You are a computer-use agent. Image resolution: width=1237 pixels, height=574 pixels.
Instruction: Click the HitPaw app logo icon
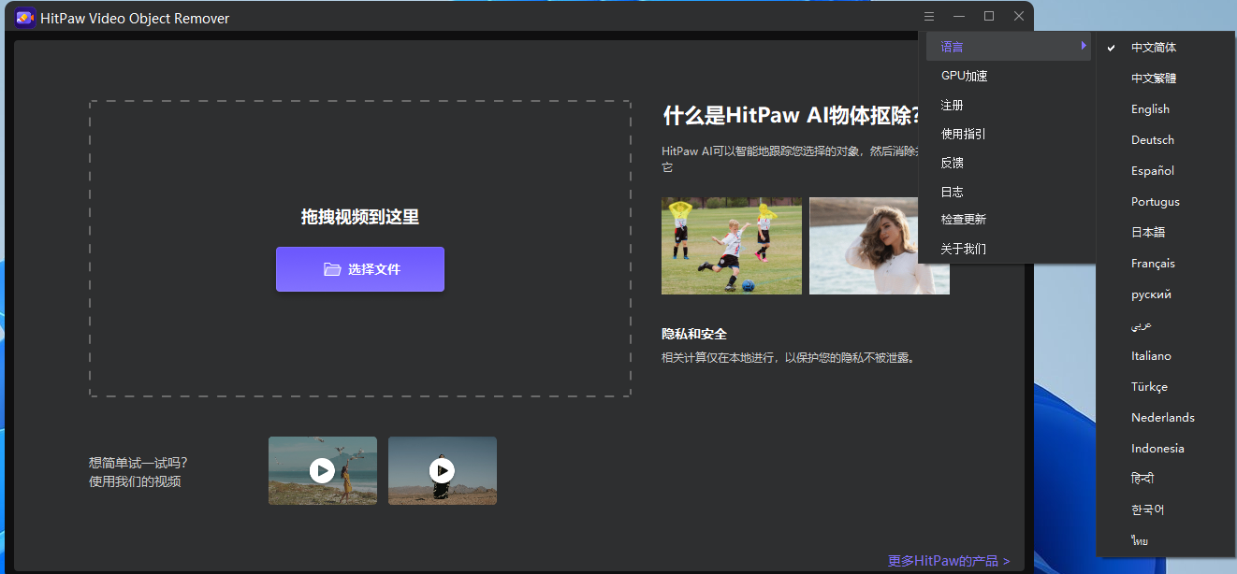coord(25,18)
